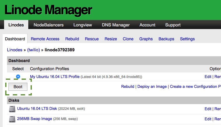Click the kernel text 4.9.36-x86_64-linode85
The width and height of the screenshot is (221, 127).
122,77
